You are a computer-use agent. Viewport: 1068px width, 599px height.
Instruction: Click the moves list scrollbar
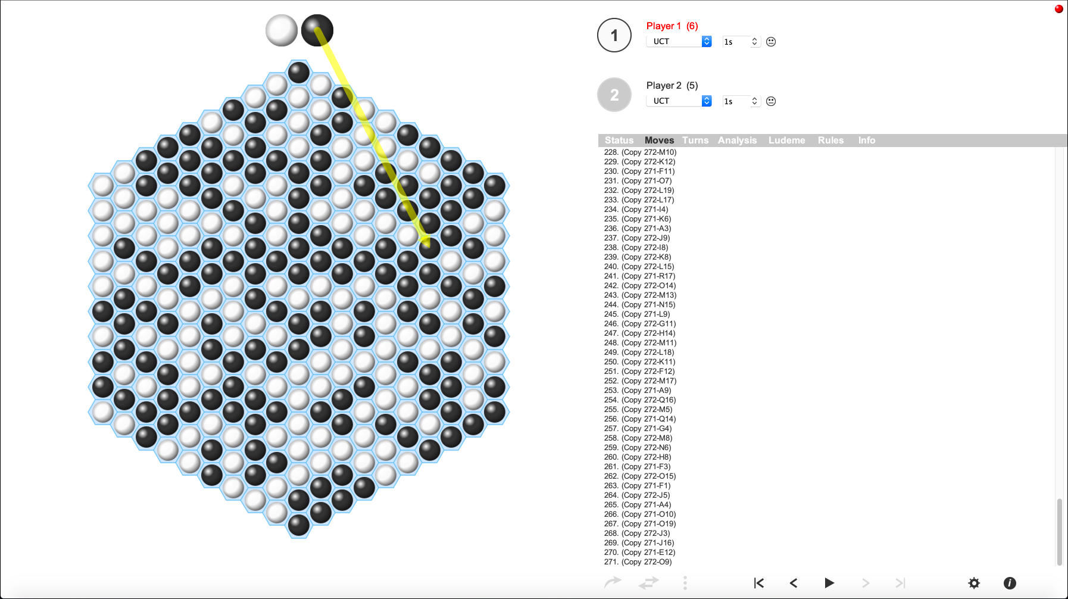1060,532
